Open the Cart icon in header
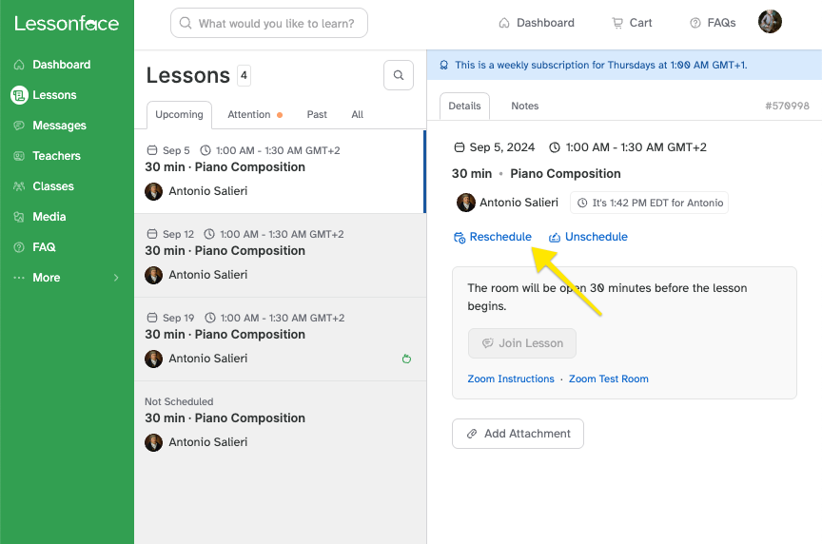Viewport: 822px width, 544px height. point(617,23)
